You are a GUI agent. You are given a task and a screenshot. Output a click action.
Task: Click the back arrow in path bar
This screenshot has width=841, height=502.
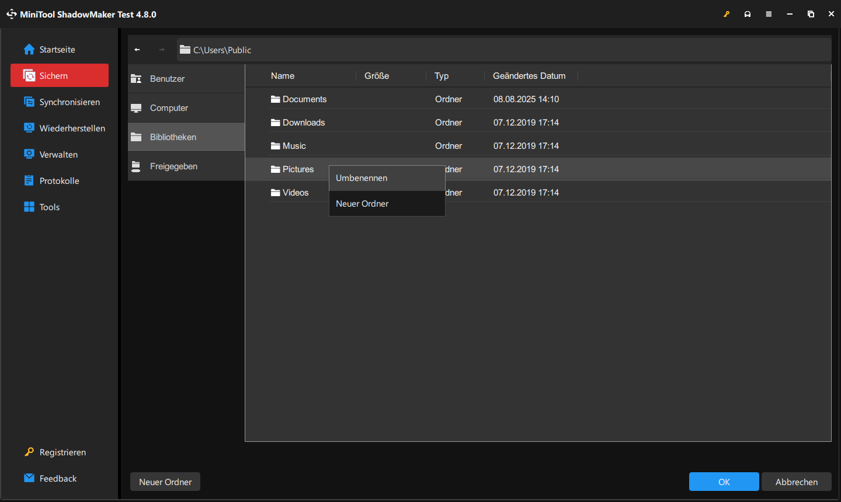tap(137, 50)
